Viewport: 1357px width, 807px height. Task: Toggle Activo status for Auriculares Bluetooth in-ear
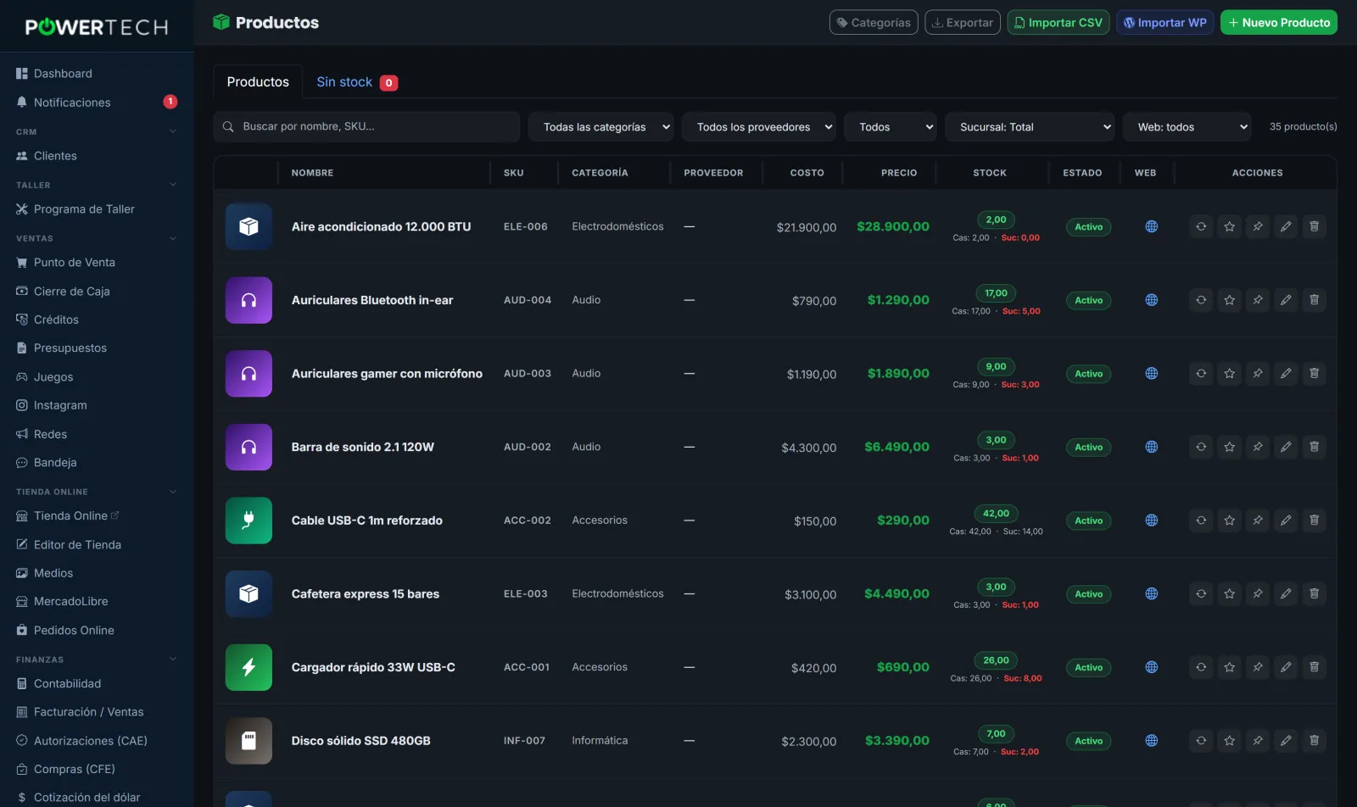click(1088, 300)
